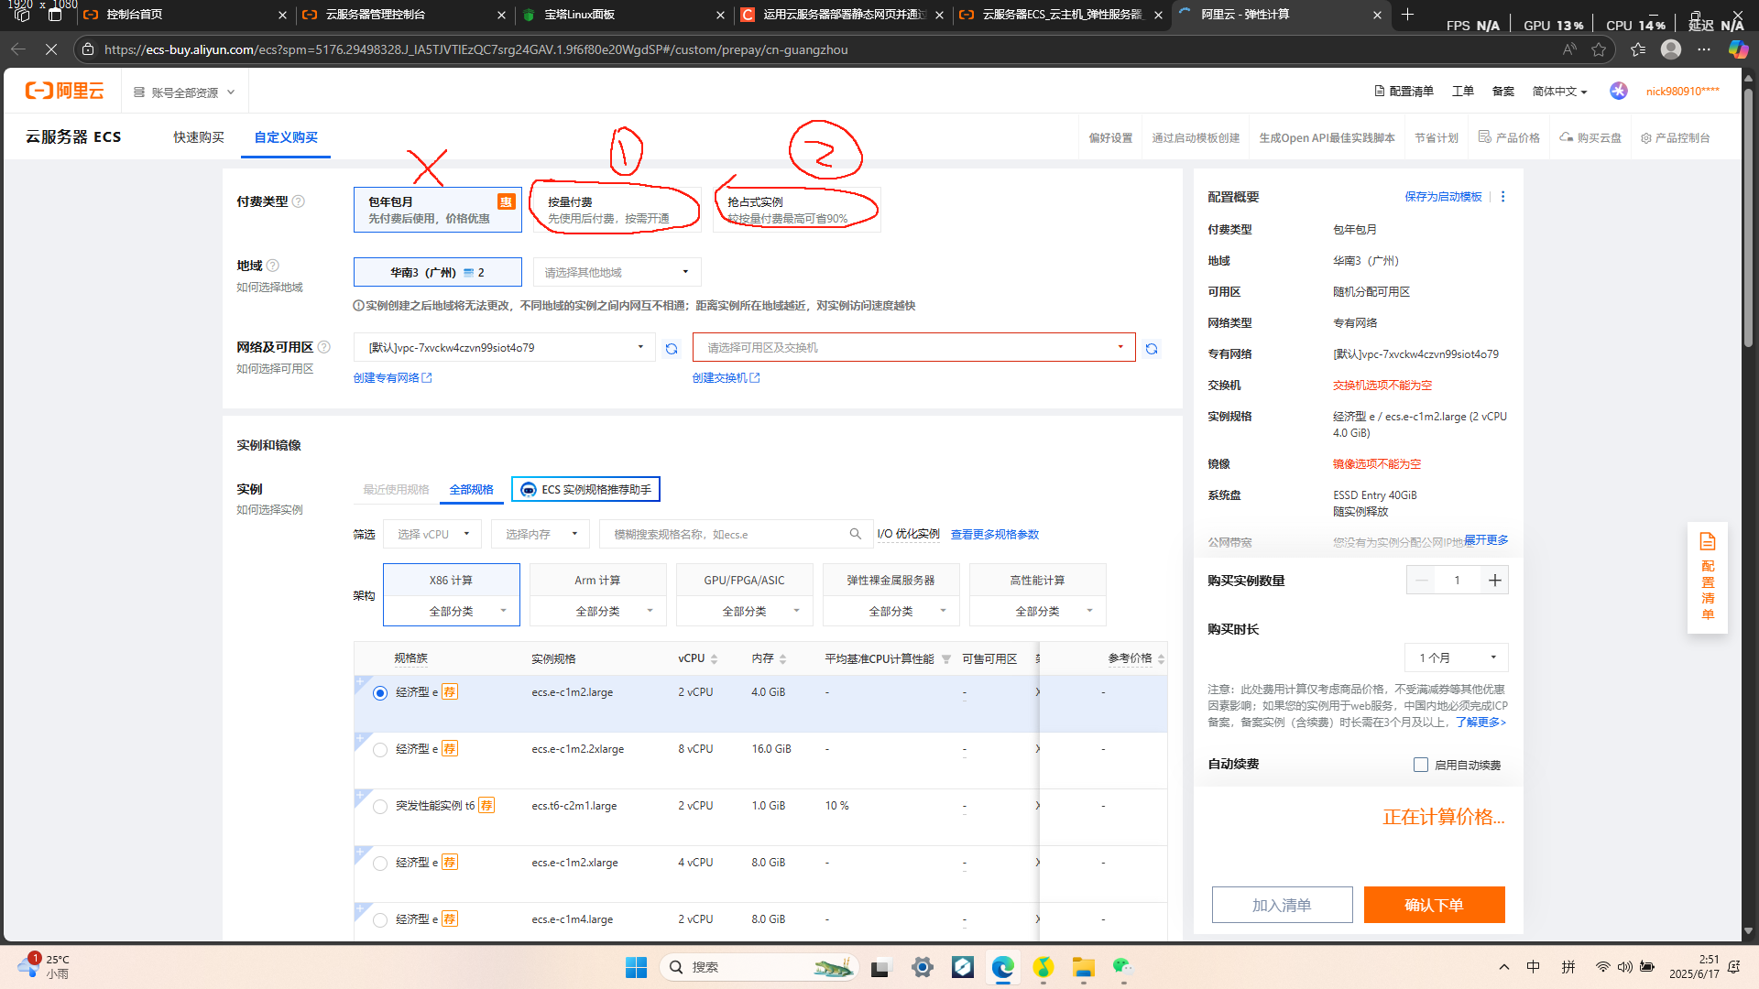Open the memory filter dropdown
The width and height of the screenshot is (1759, 989).
point(541,534)
